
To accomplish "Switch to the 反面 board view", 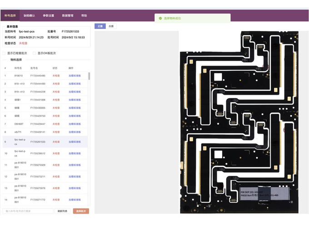I will pyautogui.click(x=111, y=26).
